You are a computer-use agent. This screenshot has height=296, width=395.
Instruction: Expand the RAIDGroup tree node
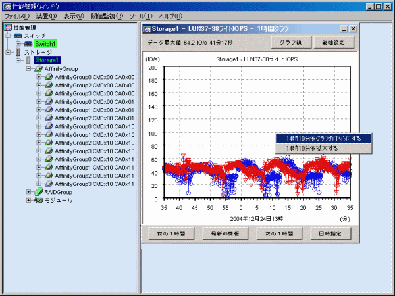tap(28, 192)
